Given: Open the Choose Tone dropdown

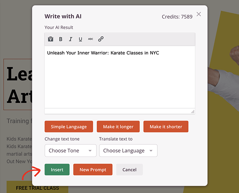Looking at the screenshot, I should pyautogui.click(x=70, y=151).
